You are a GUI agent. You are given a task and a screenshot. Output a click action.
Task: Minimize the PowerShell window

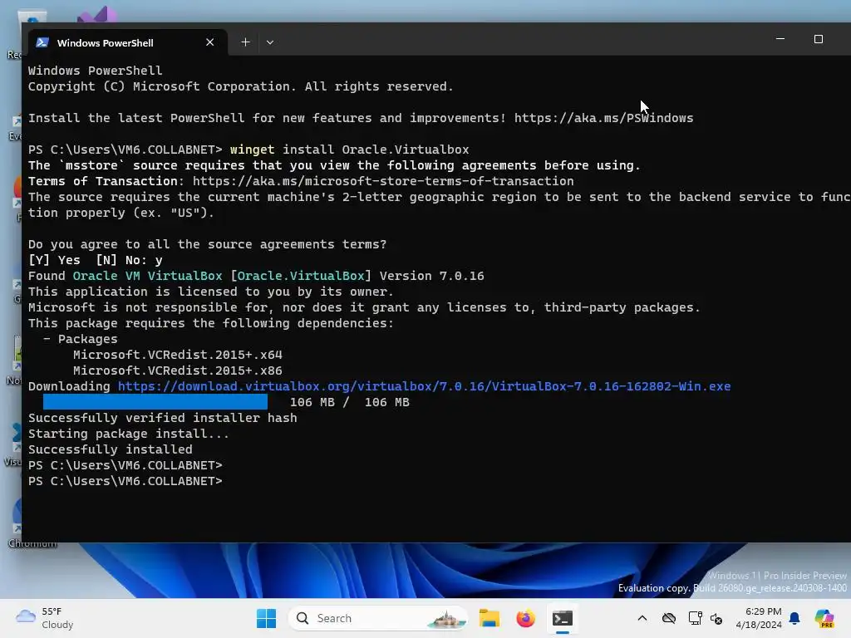click(780, 39)
